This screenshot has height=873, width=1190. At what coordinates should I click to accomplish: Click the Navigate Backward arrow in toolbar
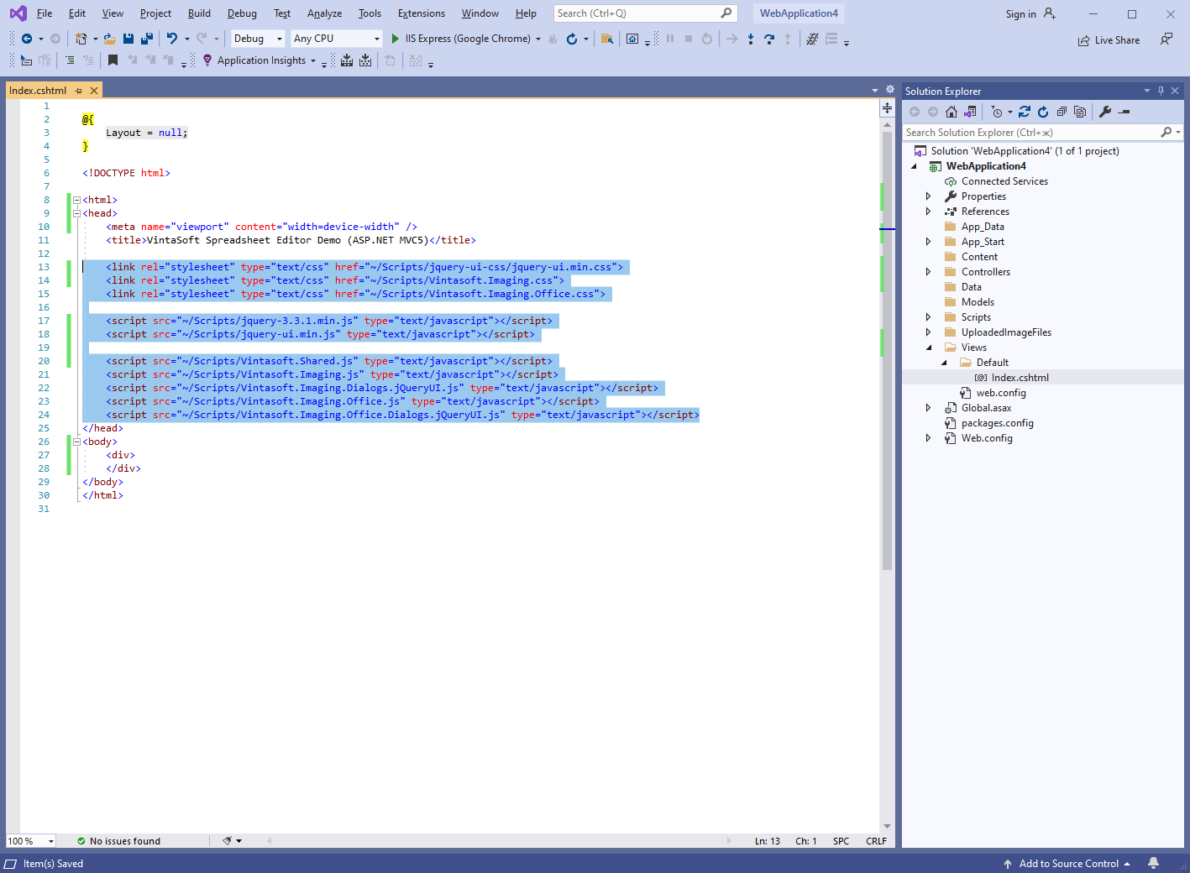(27, 39)
